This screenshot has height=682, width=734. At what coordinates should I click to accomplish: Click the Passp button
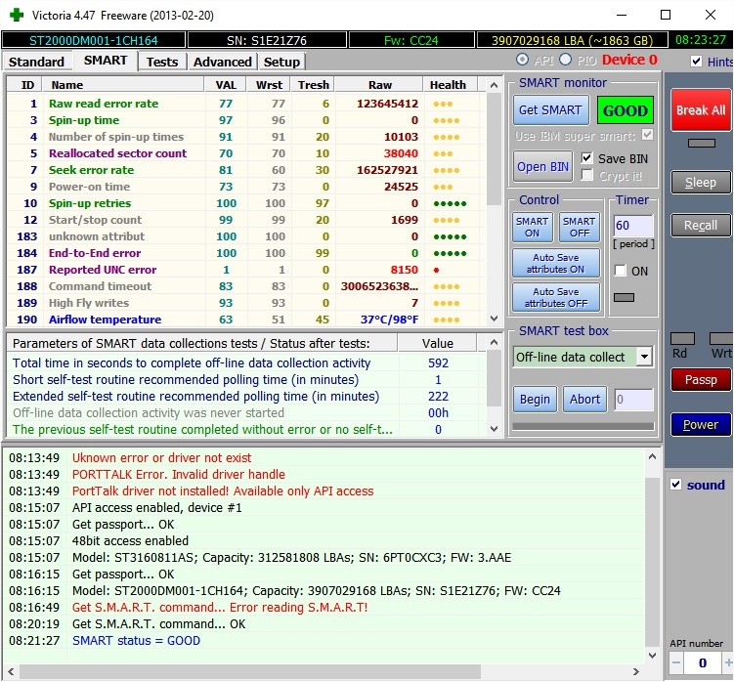701,380
